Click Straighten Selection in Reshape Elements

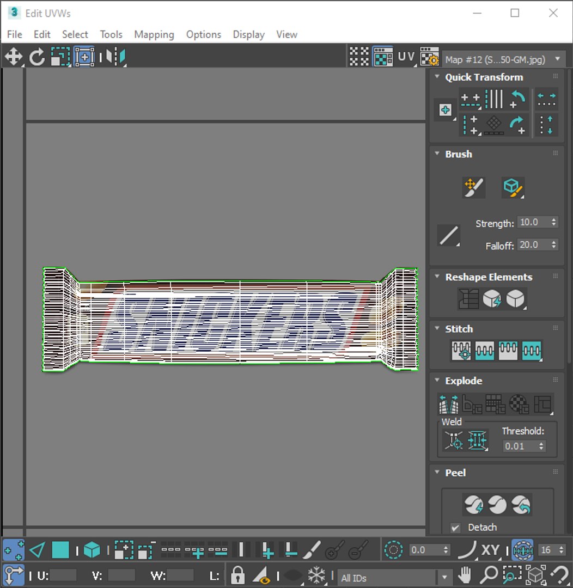468,299
